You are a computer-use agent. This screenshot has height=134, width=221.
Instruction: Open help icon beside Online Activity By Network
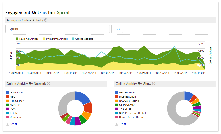click(x=48, y=84)
